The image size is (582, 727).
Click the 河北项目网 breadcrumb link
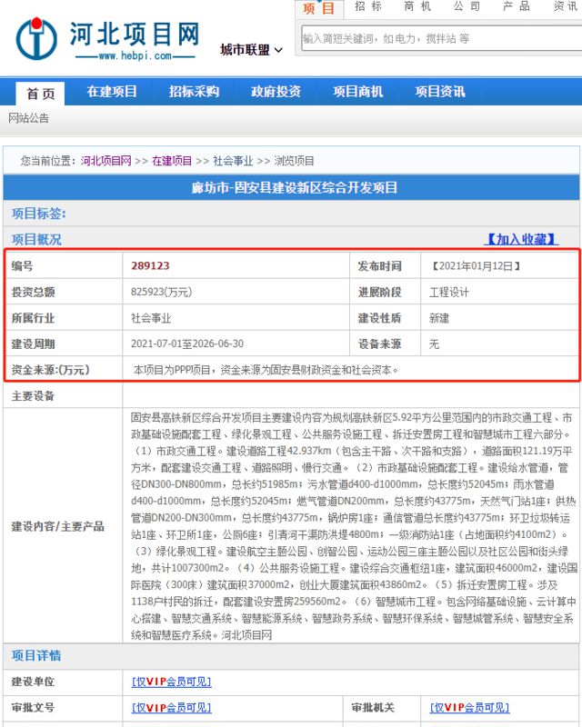[x=106, y=161]
